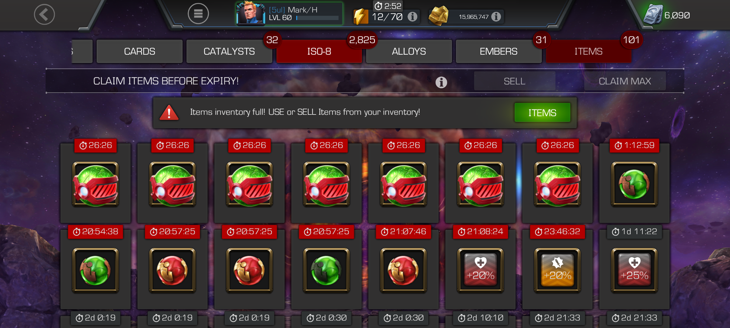Click the SELL button

515,81
